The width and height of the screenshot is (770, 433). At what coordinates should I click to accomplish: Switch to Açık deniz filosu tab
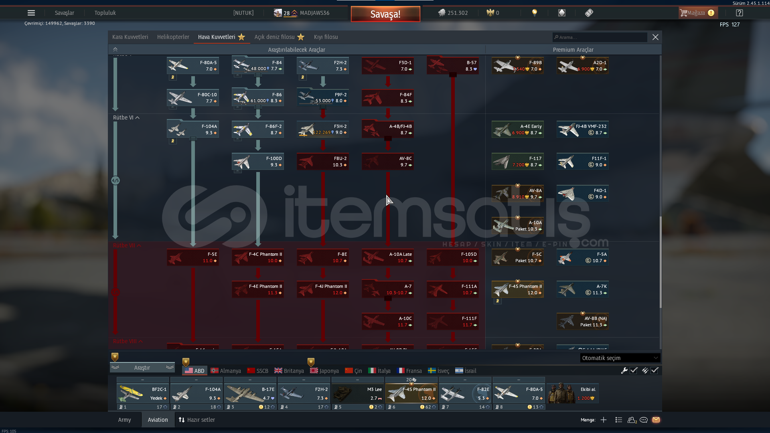(x=279, y=37)
